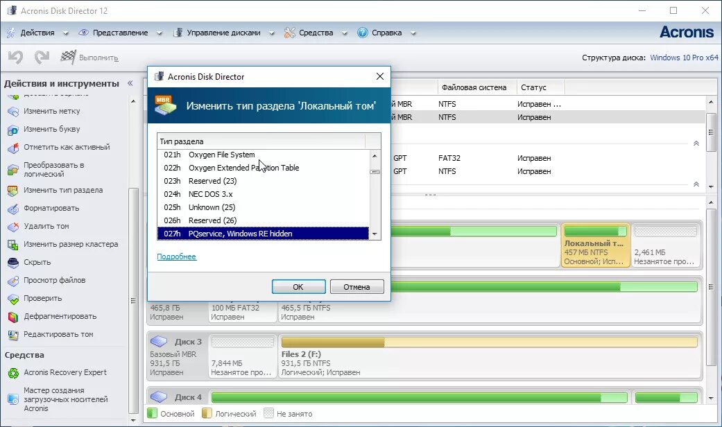The image size is (722, 427).
Task: Collapse the GPT volume group double chevron
Action: tap(696, 184)
